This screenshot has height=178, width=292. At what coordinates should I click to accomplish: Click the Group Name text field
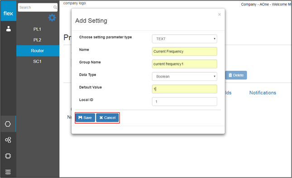[x=185, y=64]
